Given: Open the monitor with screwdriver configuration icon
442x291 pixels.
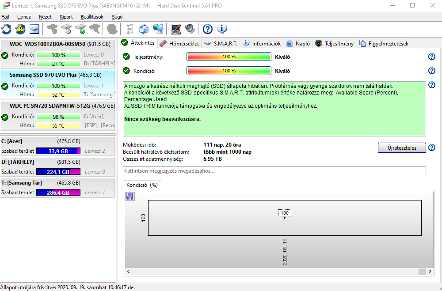Looking at the screenshot, I should click(x=176, y=29).
